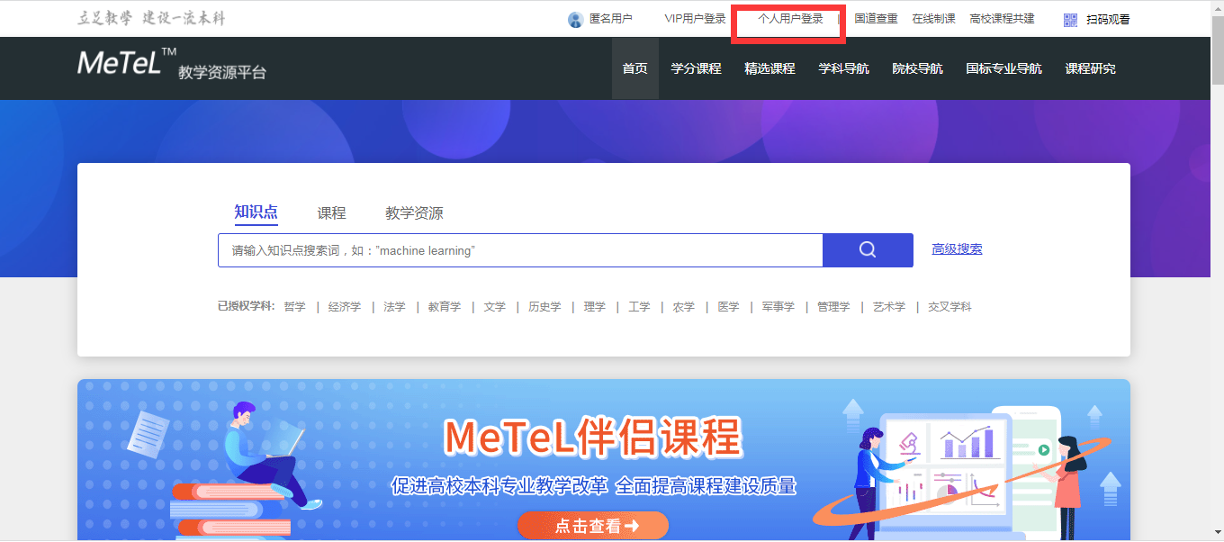Select subject 医学
The width and height of the screenshot is (1224, 542).
point(728,307)
